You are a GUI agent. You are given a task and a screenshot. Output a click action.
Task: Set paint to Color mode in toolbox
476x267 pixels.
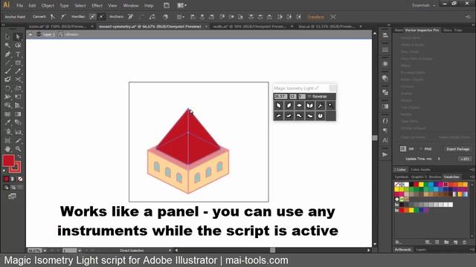point(7,179)
